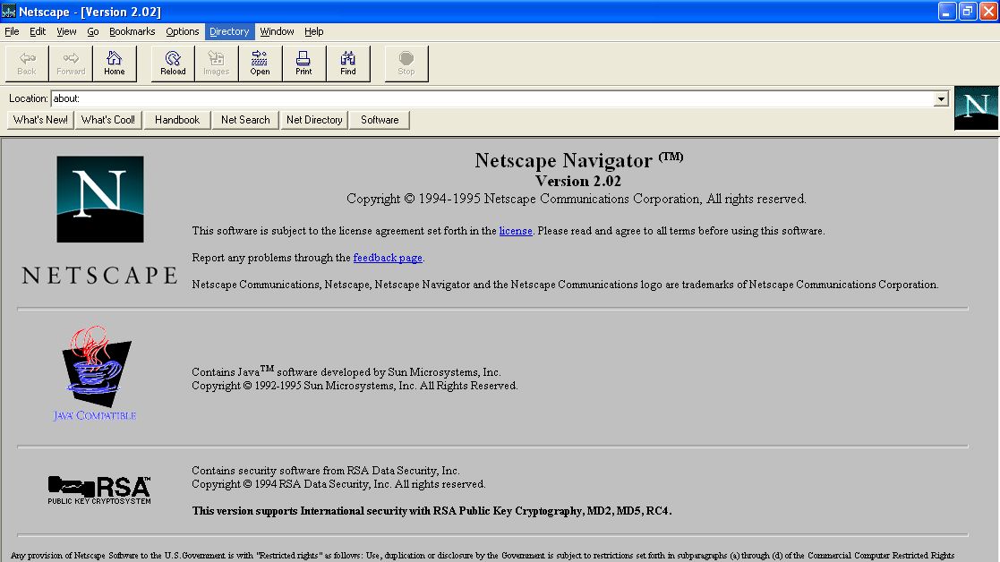
Task: Load Images via the toolbar button
Action: coord(216,63)
